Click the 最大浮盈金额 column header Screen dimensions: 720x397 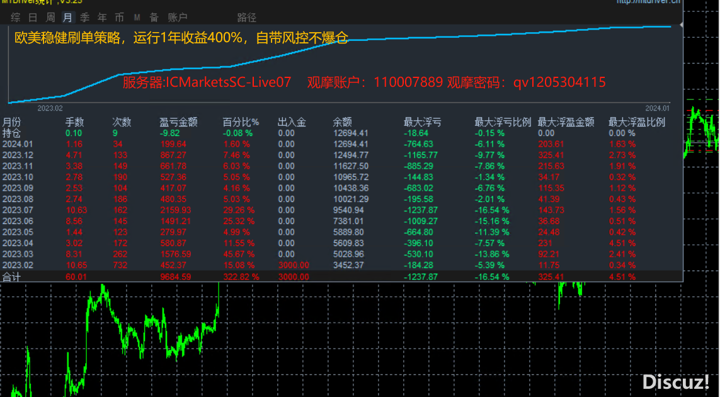click(566, 122)
